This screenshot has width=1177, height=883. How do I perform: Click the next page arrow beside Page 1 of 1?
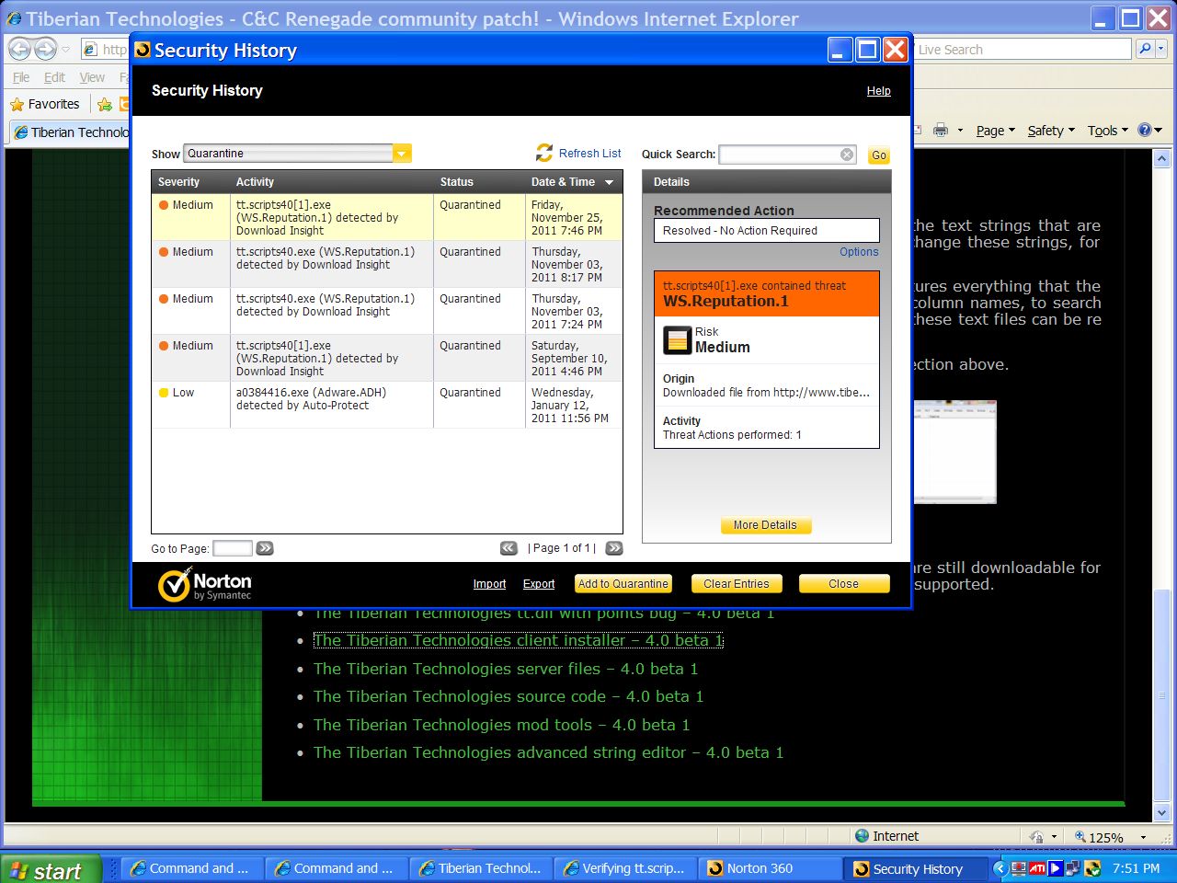pos(614,548)
